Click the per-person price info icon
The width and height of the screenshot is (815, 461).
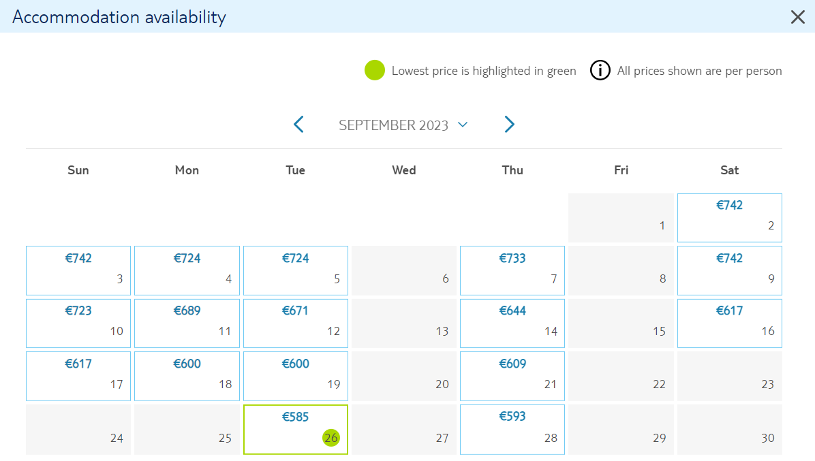pyautogui.click(x=600, y=71)
